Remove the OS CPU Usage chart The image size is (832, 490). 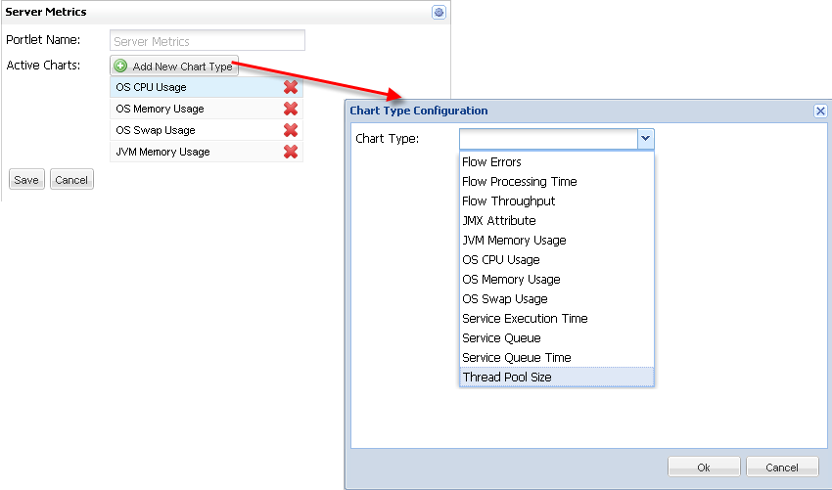291,87
